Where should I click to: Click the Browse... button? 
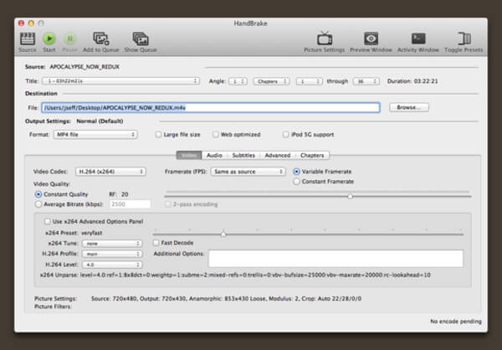(407, 107)
